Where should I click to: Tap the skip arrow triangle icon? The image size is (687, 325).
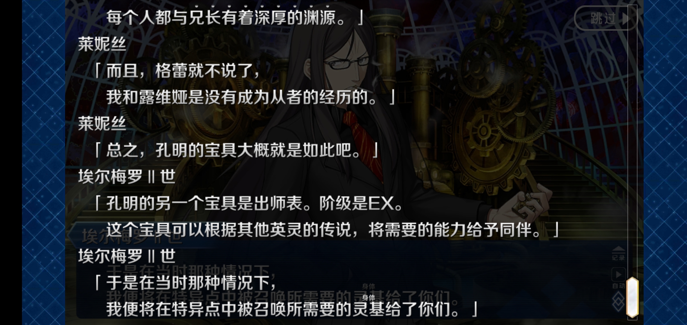tap(626, 19)
